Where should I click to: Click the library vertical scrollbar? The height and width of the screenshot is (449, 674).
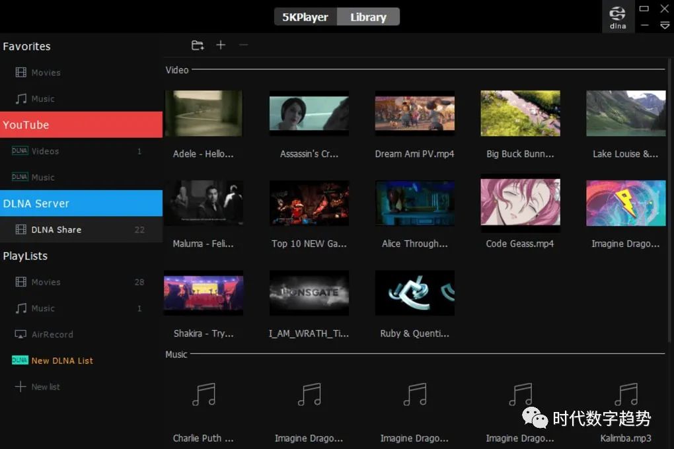669,200
